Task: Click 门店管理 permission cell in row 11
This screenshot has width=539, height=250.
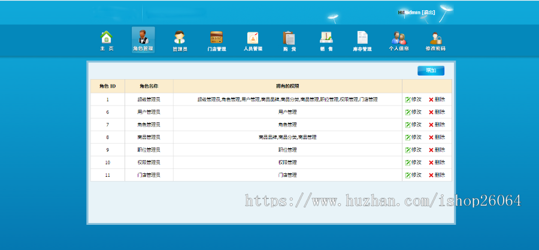Action: point(287,175)
